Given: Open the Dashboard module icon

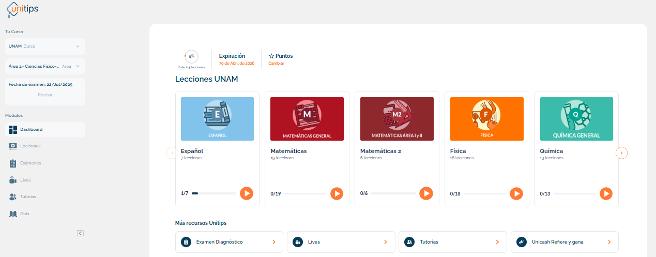Looking at the screenshot, I should click(x=13, y=129).
